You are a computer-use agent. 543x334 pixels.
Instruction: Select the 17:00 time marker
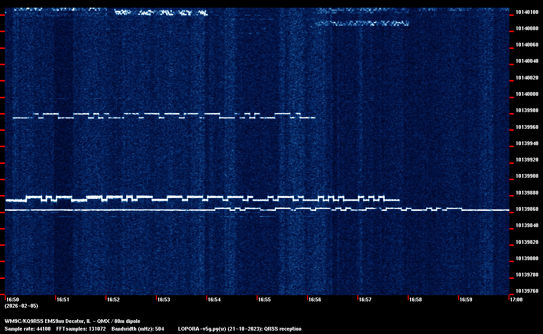pyautogui.click(x=516, y=299)
